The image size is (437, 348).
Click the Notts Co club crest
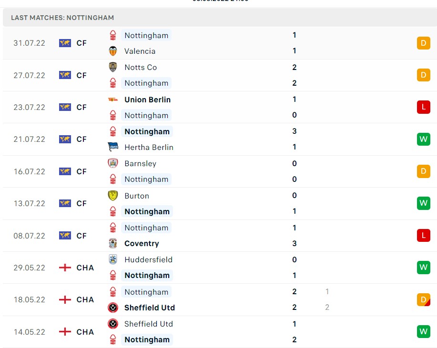click(113, 67)
